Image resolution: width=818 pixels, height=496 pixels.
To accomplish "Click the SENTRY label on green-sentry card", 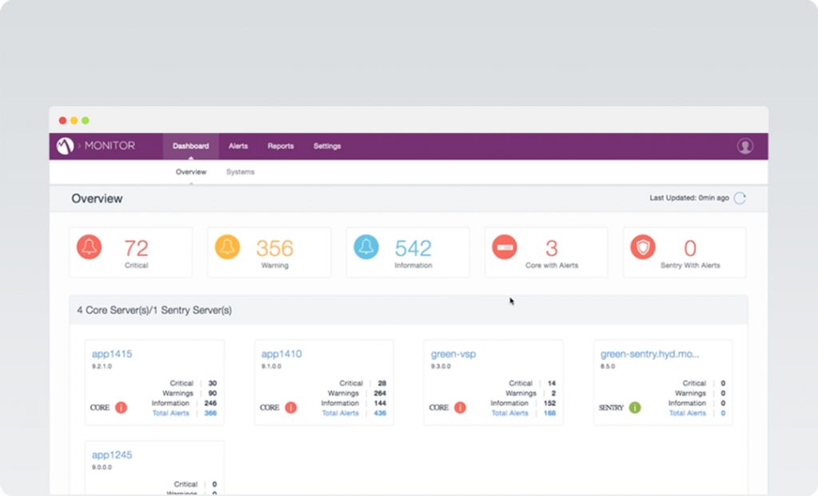I will click(611, 408).
